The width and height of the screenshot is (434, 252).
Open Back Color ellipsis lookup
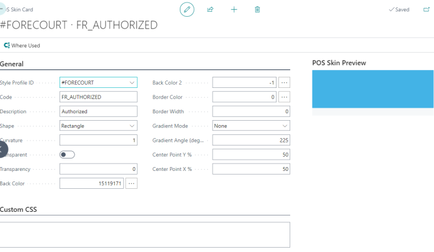pos(131,183)
